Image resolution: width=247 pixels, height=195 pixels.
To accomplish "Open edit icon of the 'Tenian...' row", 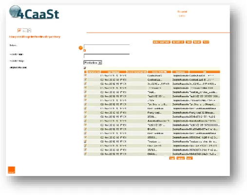I will 85,141.
